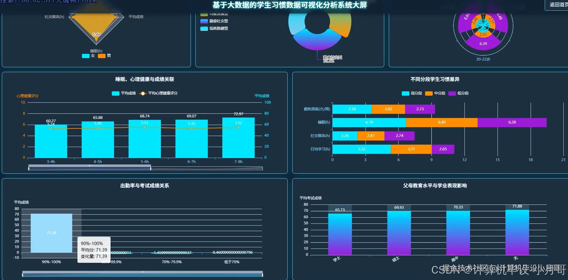Toggle the 均衡发展型 legend entry

[214, 13]
